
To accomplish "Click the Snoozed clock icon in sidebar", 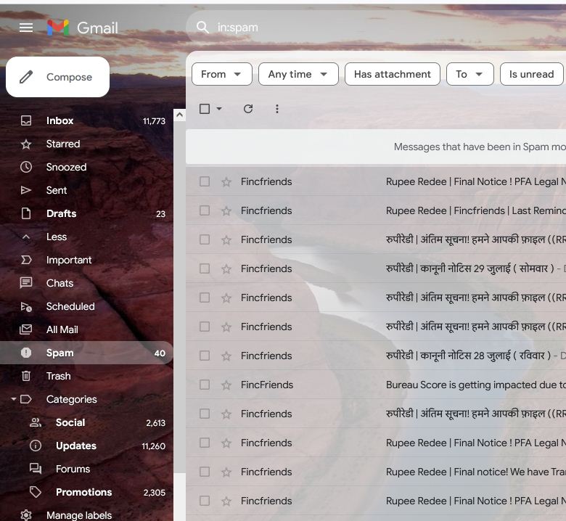I will [x=26, y=167].
